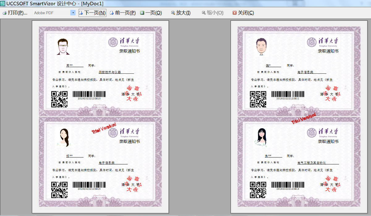The image size is (371, 216).
Task: Switch to single-page view 一页(O)
Action: click(x=151, y=13)
